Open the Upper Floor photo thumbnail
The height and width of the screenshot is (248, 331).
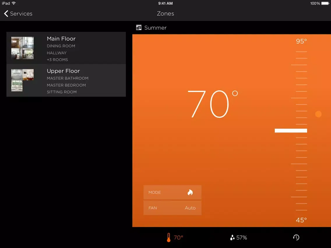[22, 80]
